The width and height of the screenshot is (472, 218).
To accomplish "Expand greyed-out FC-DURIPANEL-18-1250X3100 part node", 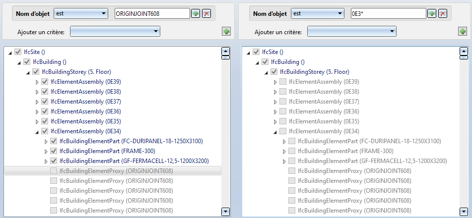I will [x=284, y=141].
